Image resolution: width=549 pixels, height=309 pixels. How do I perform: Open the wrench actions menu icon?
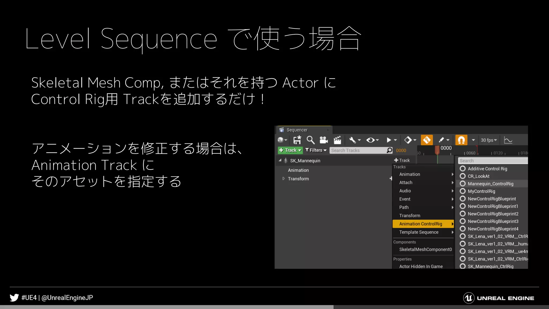[x=355, y=140]
